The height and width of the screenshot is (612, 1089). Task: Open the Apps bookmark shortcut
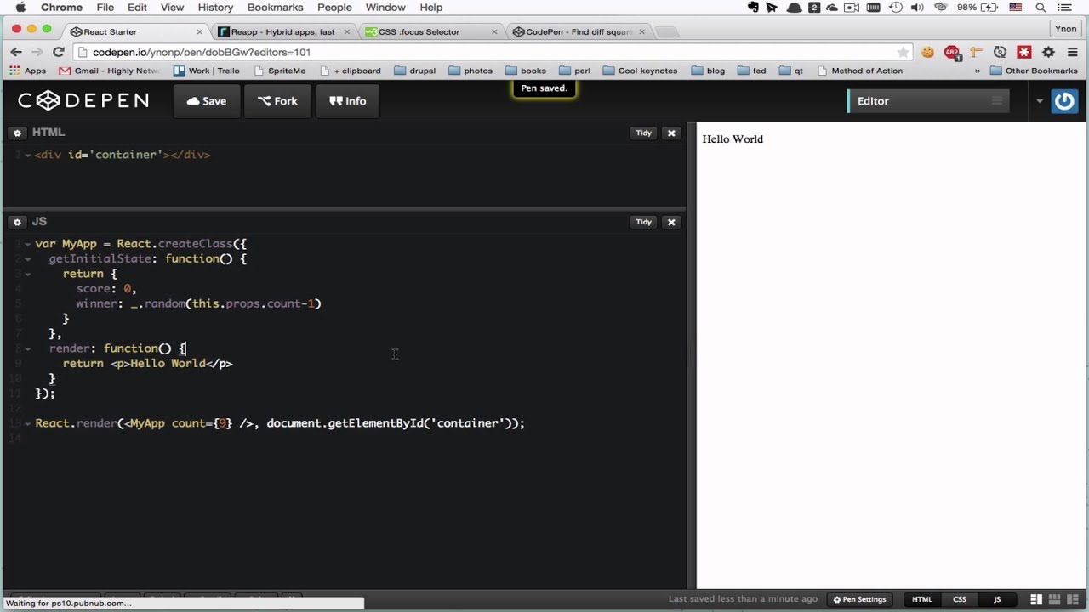click(27, 71)
